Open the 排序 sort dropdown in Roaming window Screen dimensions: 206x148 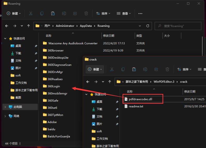pos(103,13)
